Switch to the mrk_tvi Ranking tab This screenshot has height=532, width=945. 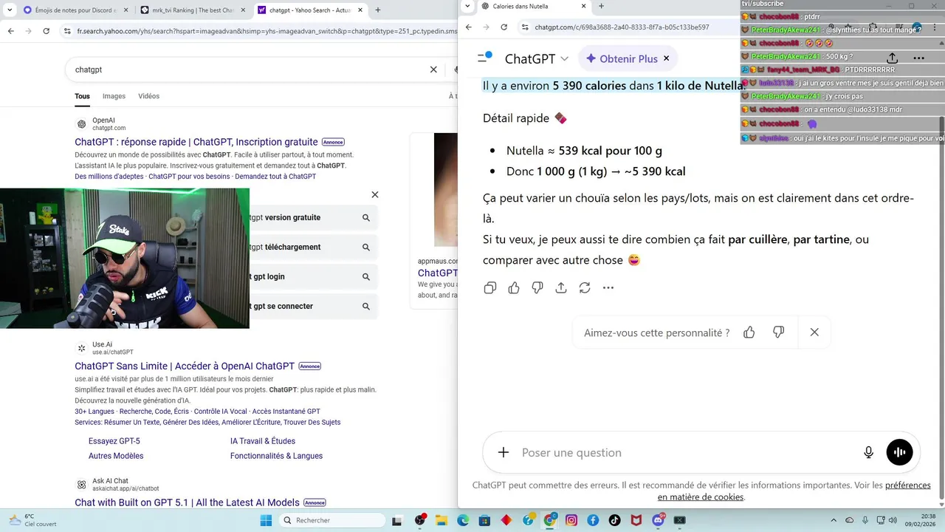[x=192, y=10]
